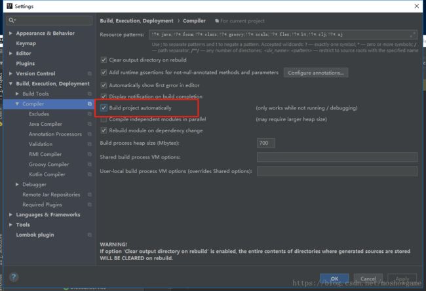Click the Resource patterns field
The image size is (426, 291).
pyautogui.click(x=283, y=35)
